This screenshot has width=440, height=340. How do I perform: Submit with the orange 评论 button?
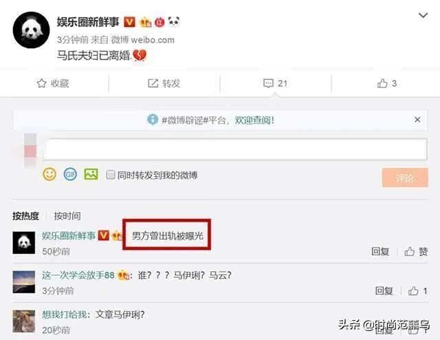coord(405,178)
